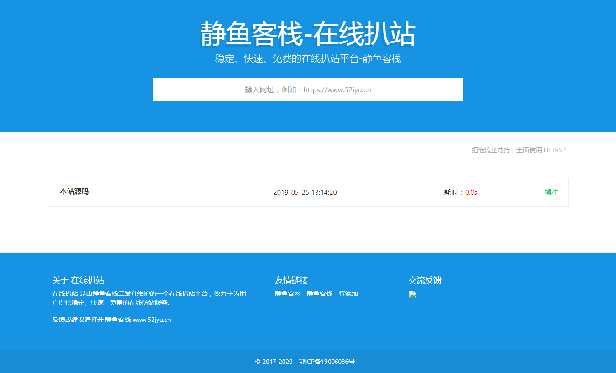This screenshot has height=373, width=616.
Task: Visit the 静鱼官网 friend link
Action: coord(287,294)
